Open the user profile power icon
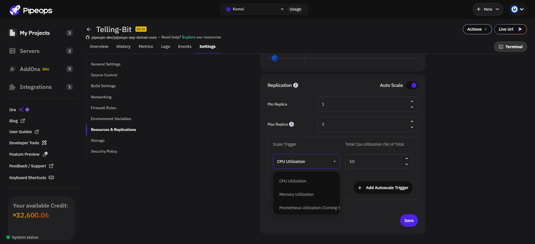The height and width of the screenshot is (244, 535). click(514, 9)
